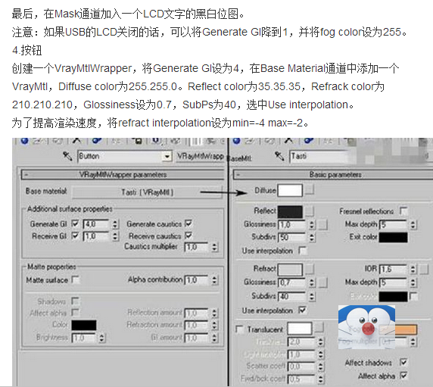Click Make Material Copy icon in Tasti panel
The width and height of the screenshot is (433, 387).
[x=309, y=141]
